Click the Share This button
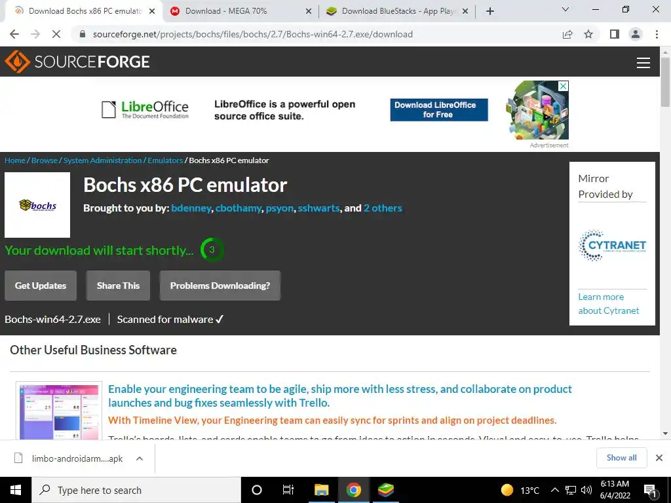The height and width of the screenshot is (503, 671). (118, 286)
